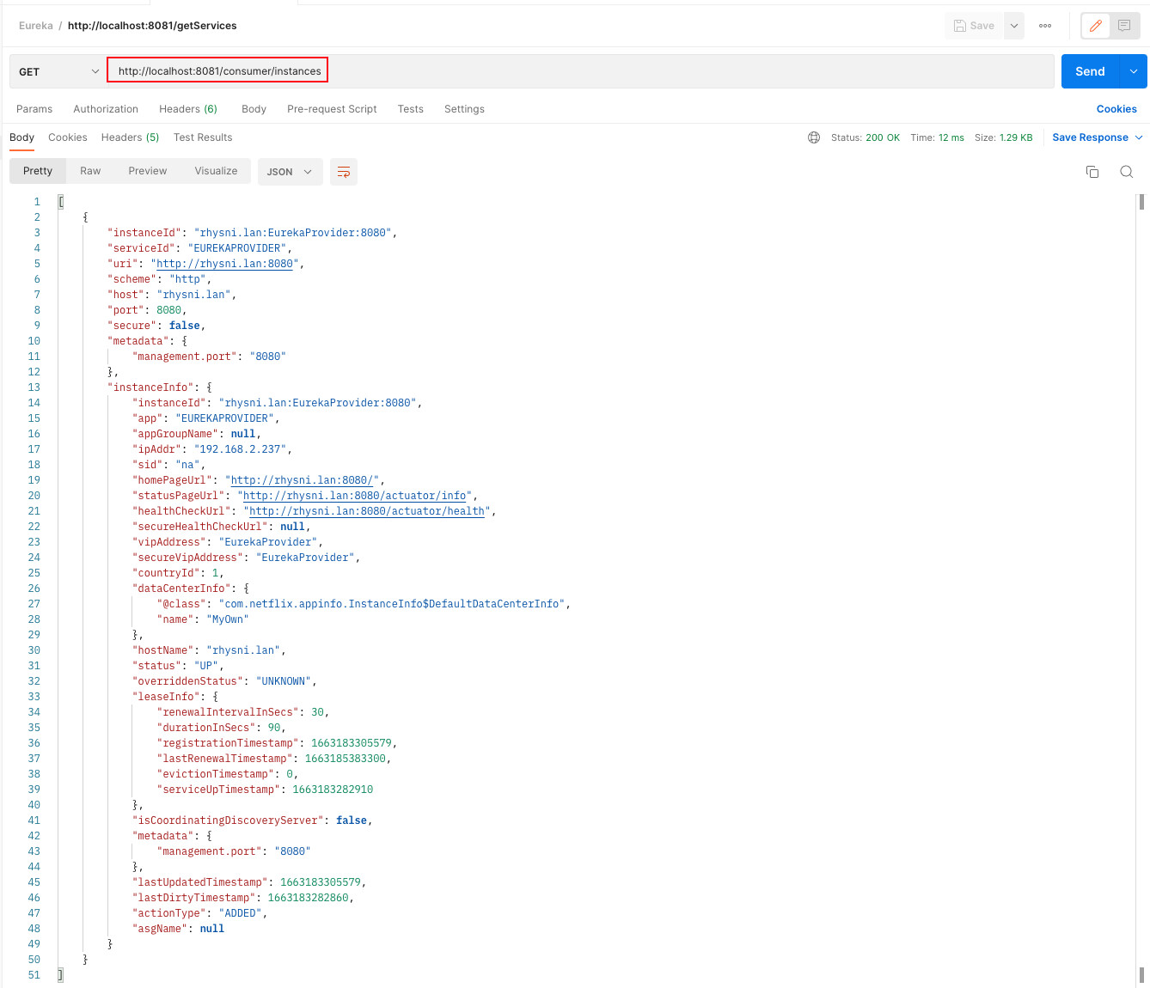This screenshot has width=1150, height=988.
Task: Select the pencil edit mode icon
Action: [x=1096, y=26]
